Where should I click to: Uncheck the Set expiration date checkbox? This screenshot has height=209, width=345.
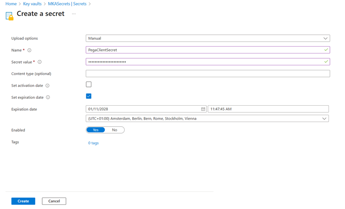[x=89, y=96]
